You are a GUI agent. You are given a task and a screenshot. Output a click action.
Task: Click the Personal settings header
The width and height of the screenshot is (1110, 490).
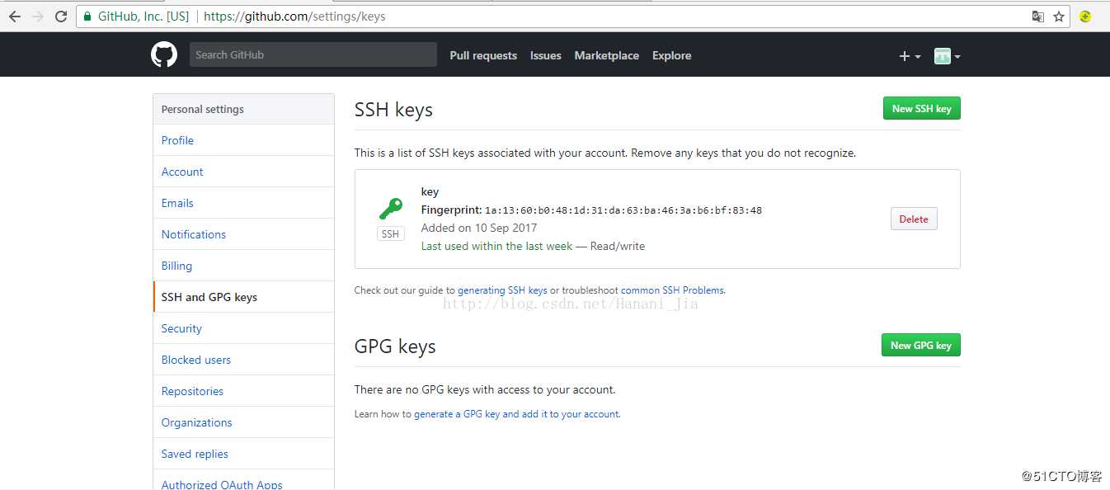coord(243,109)
